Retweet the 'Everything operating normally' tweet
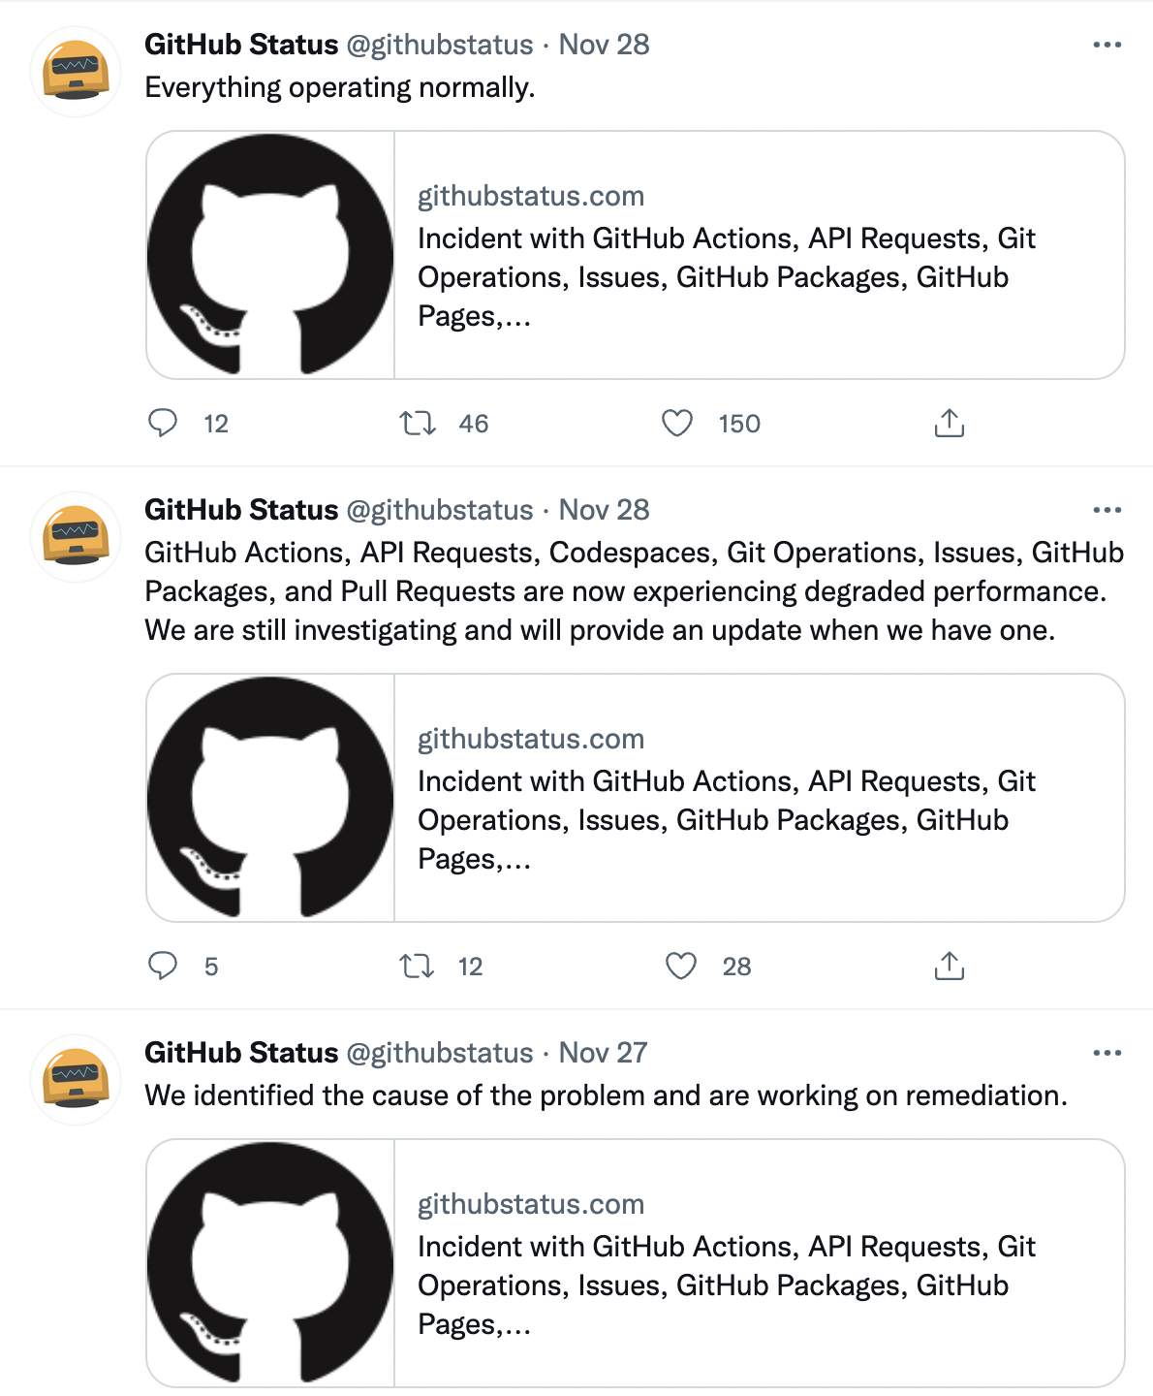 417,423
